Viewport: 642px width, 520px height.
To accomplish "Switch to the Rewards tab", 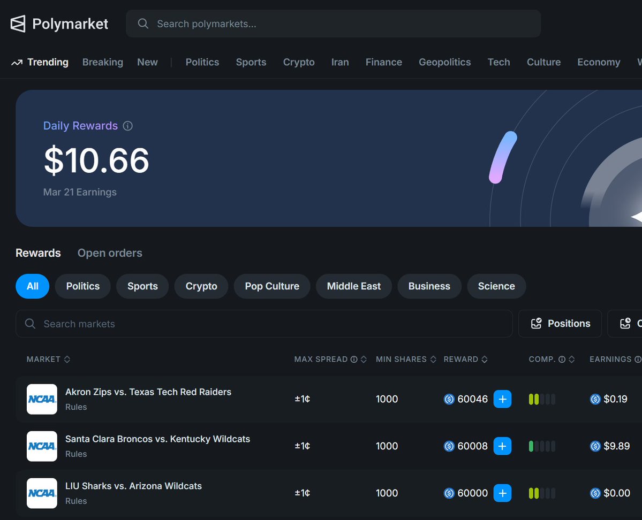I will pos(38,253).
